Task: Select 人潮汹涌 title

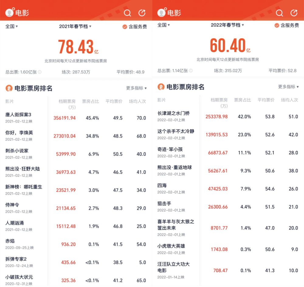Action: click(x=15, y=223)
